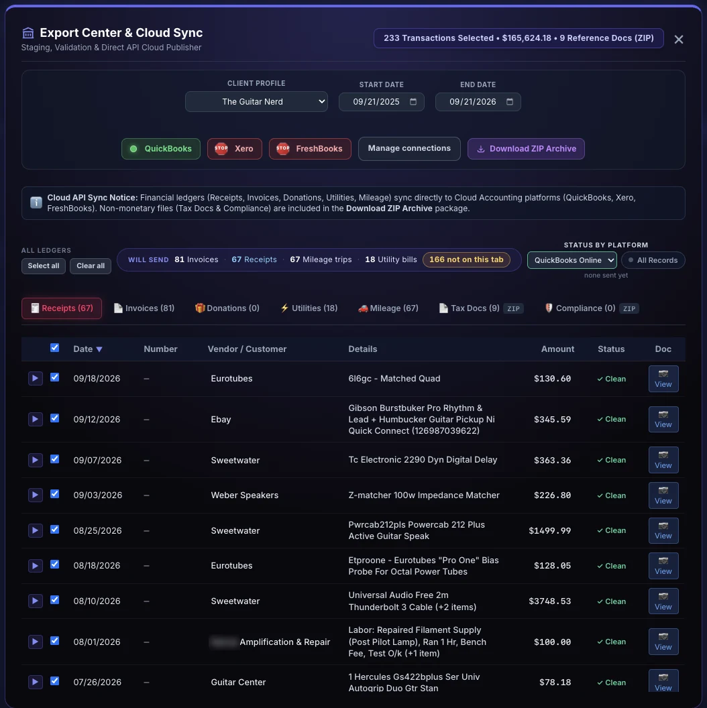
Task: Click the bank icon beside Export Center title
Action: click(28, 33)
